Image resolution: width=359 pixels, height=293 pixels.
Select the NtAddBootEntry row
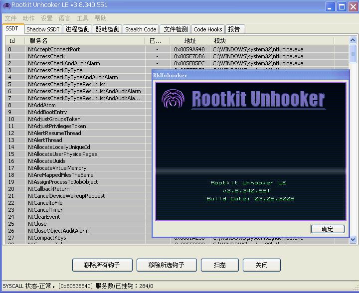79,112
